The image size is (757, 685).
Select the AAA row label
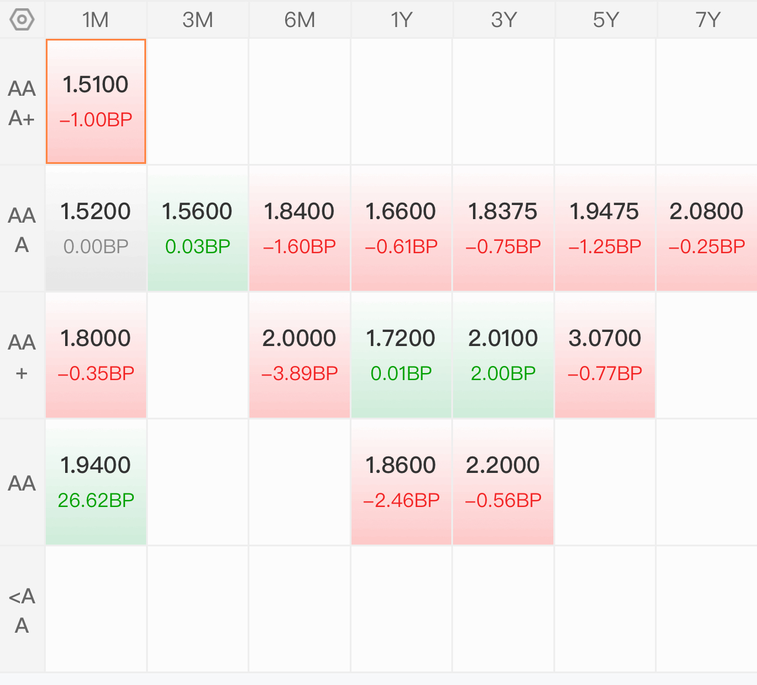22,229
